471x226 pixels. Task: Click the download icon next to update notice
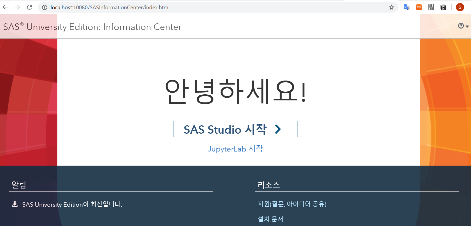tap(15, 204)
